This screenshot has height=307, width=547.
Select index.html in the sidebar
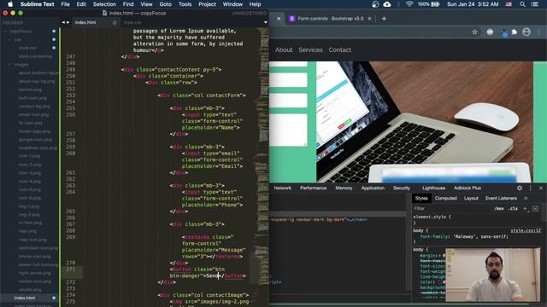click(x=25, y=298)
